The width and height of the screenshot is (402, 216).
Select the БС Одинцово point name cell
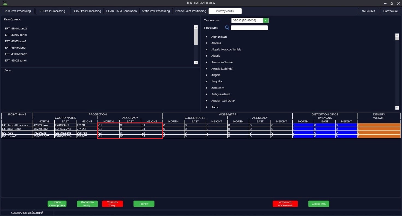tap(17, 129)
